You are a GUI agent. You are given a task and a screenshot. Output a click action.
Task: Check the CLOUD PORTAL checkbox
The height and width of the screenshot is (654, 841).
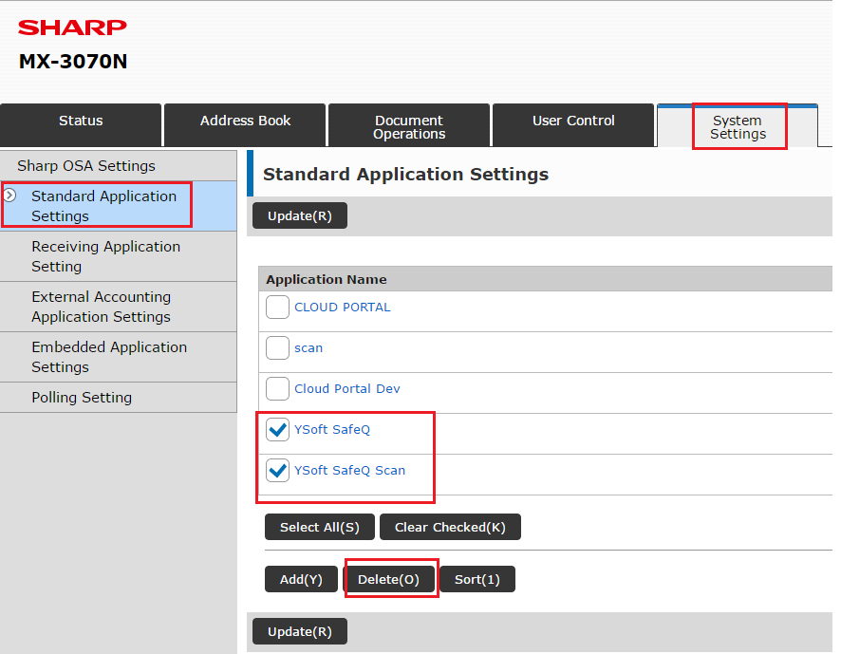[x=277, y=308]
